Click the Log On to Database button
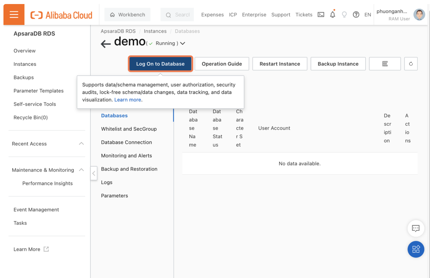 (160, 64)
